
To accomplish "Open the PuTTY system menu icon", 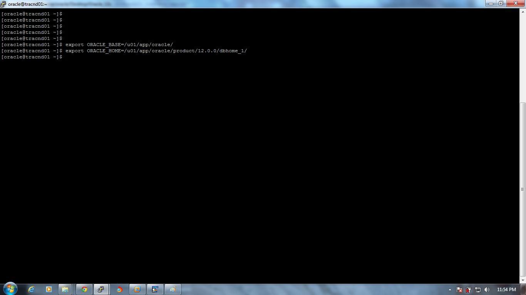I will pyautogui.click(x=3, y=4).
